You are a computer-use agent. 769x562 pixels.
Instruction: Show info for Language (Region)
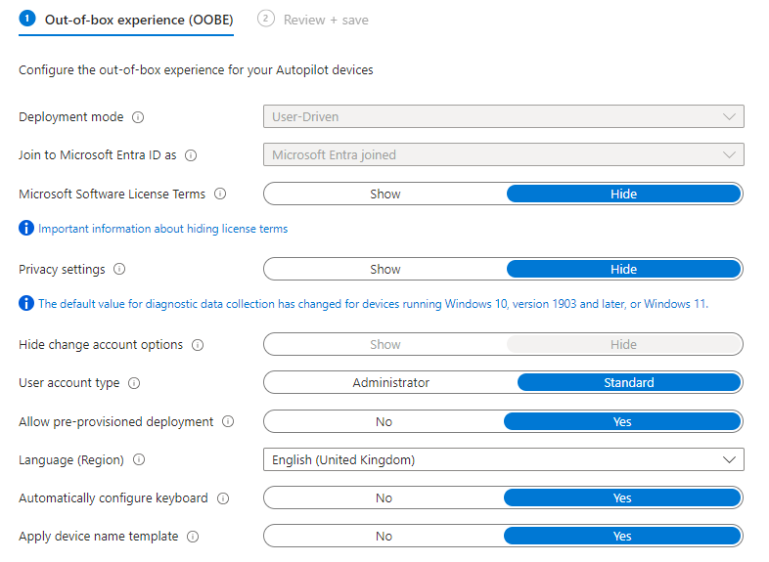[139, 459]
